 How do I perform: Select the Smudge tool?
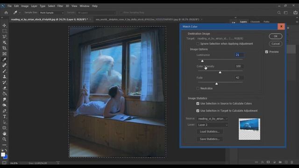pyautogui.click(x=4, y=99)
